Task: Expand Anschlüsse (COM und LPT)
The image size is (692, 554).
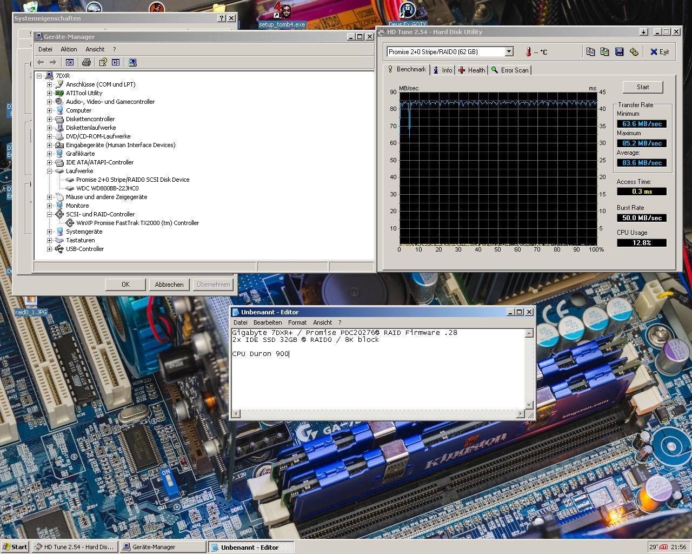Action: tap(49, 84)
